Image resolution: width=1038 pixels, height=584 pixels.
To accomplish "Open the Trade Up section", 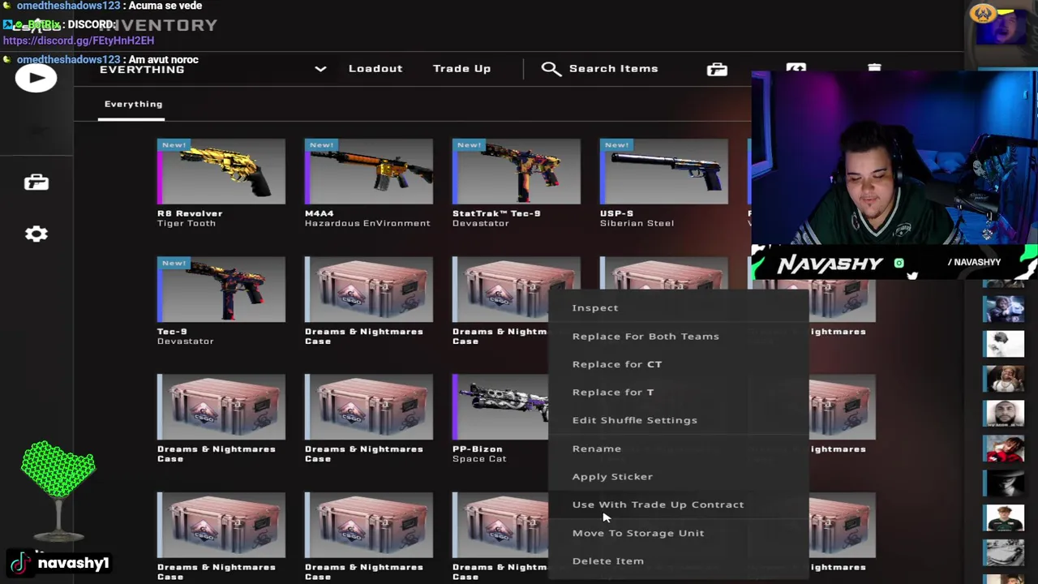I will [461, 69].
